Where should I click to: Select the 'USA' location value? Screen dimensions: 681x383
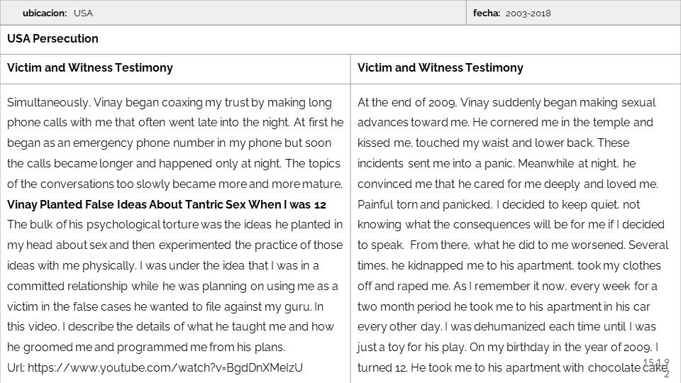(x=83, y=13)
